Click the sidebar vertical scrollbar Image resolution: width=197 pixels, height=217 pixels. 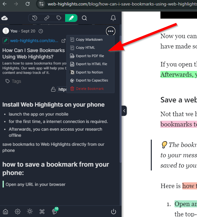[x=121, y=99]
